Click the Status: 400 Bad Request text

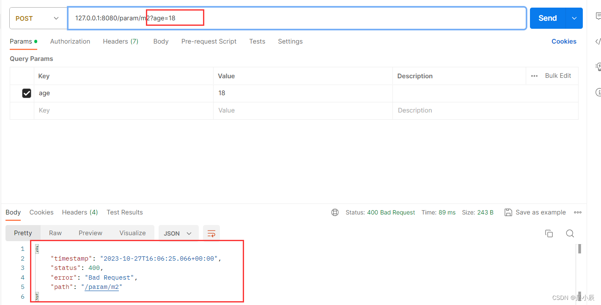coord(380,212)
